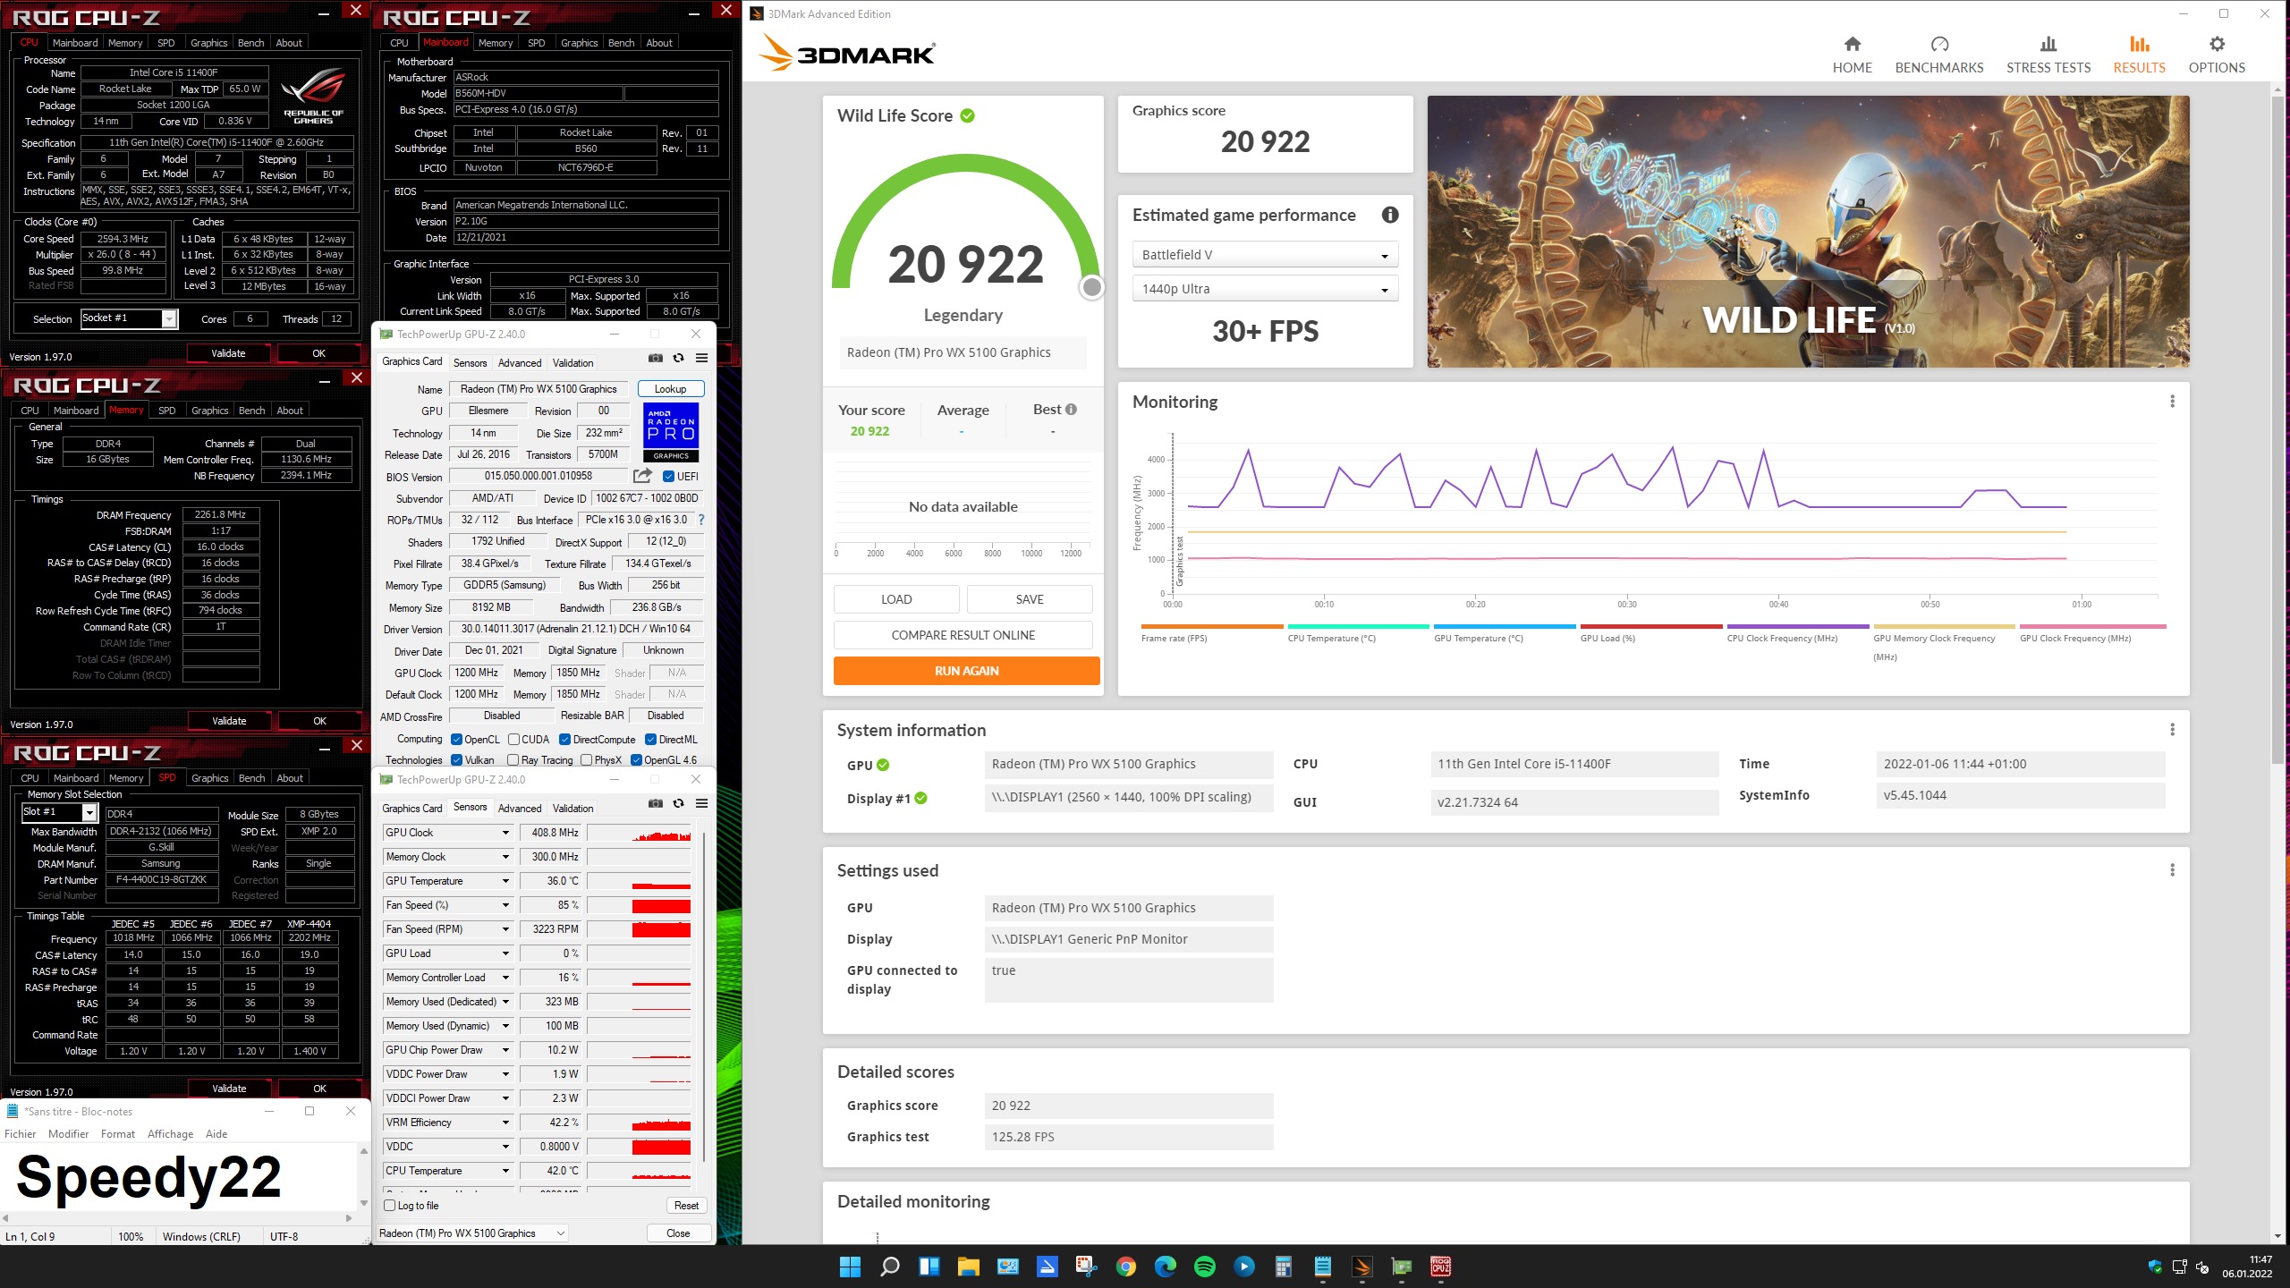The height and width of the screenshot is (1288, 2290).
Task: Switch to Bench tab in top-left CPU-Z
Action: pos(250,43)
